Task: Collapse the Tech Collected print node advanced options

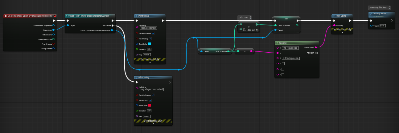Action: [150, 62]
